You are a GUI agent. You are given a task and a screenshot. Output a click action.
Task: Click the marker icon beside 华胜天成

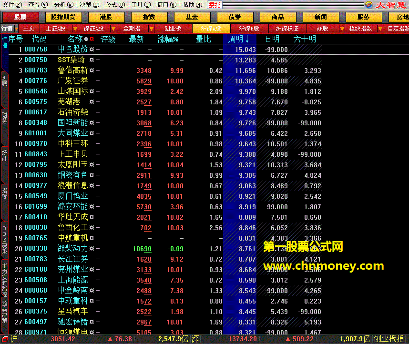(92, 217)
